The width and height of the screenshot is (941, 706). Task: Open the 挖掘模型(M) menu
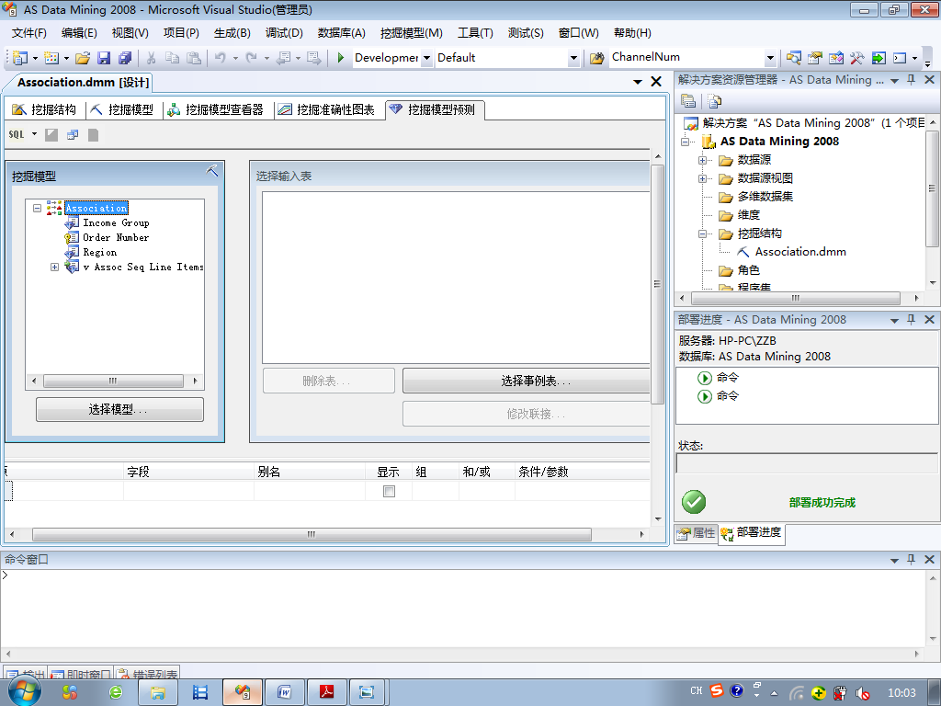(x=411, y=33)
